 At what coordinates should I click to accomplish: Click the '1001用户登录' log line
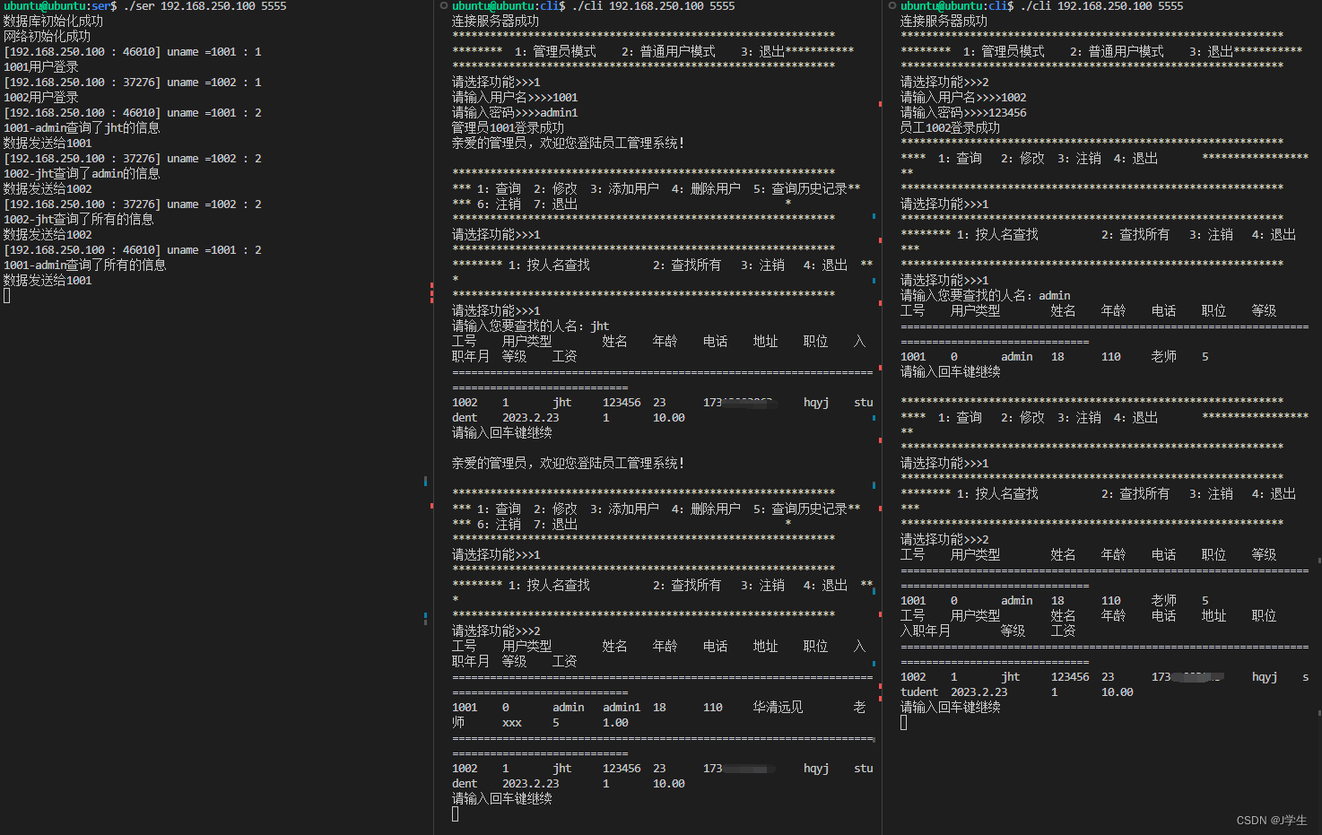click(40, 67)
